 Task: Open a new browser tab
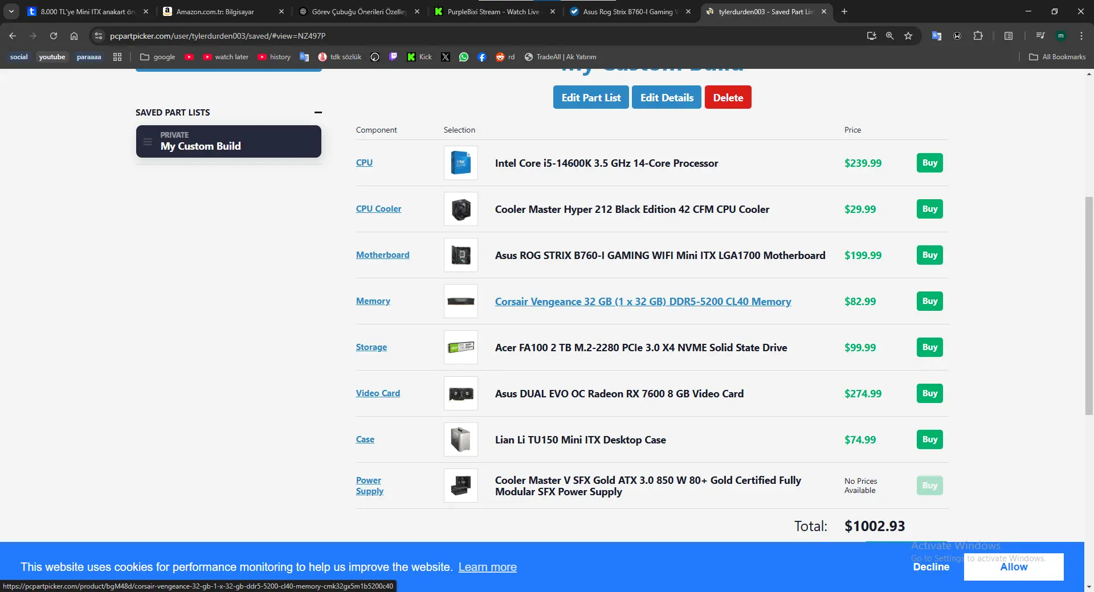coord(844,11)
